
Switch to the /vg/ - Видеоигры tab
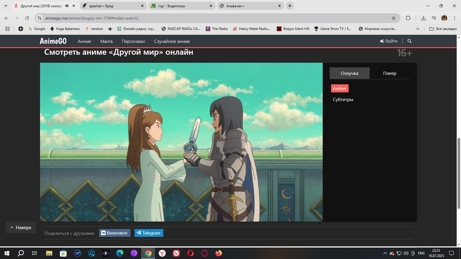(x=182, y=6)
